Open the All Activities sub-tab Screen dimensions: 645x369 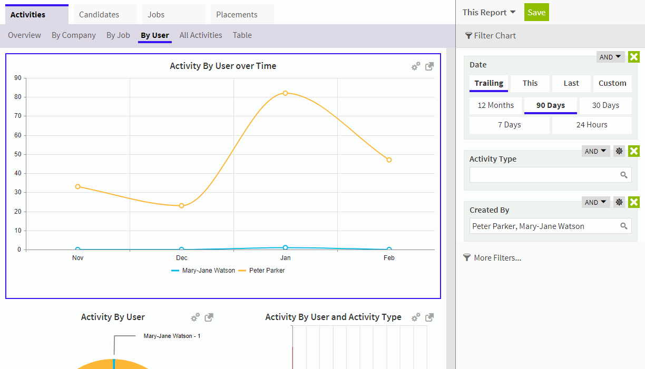pos(201,35)
